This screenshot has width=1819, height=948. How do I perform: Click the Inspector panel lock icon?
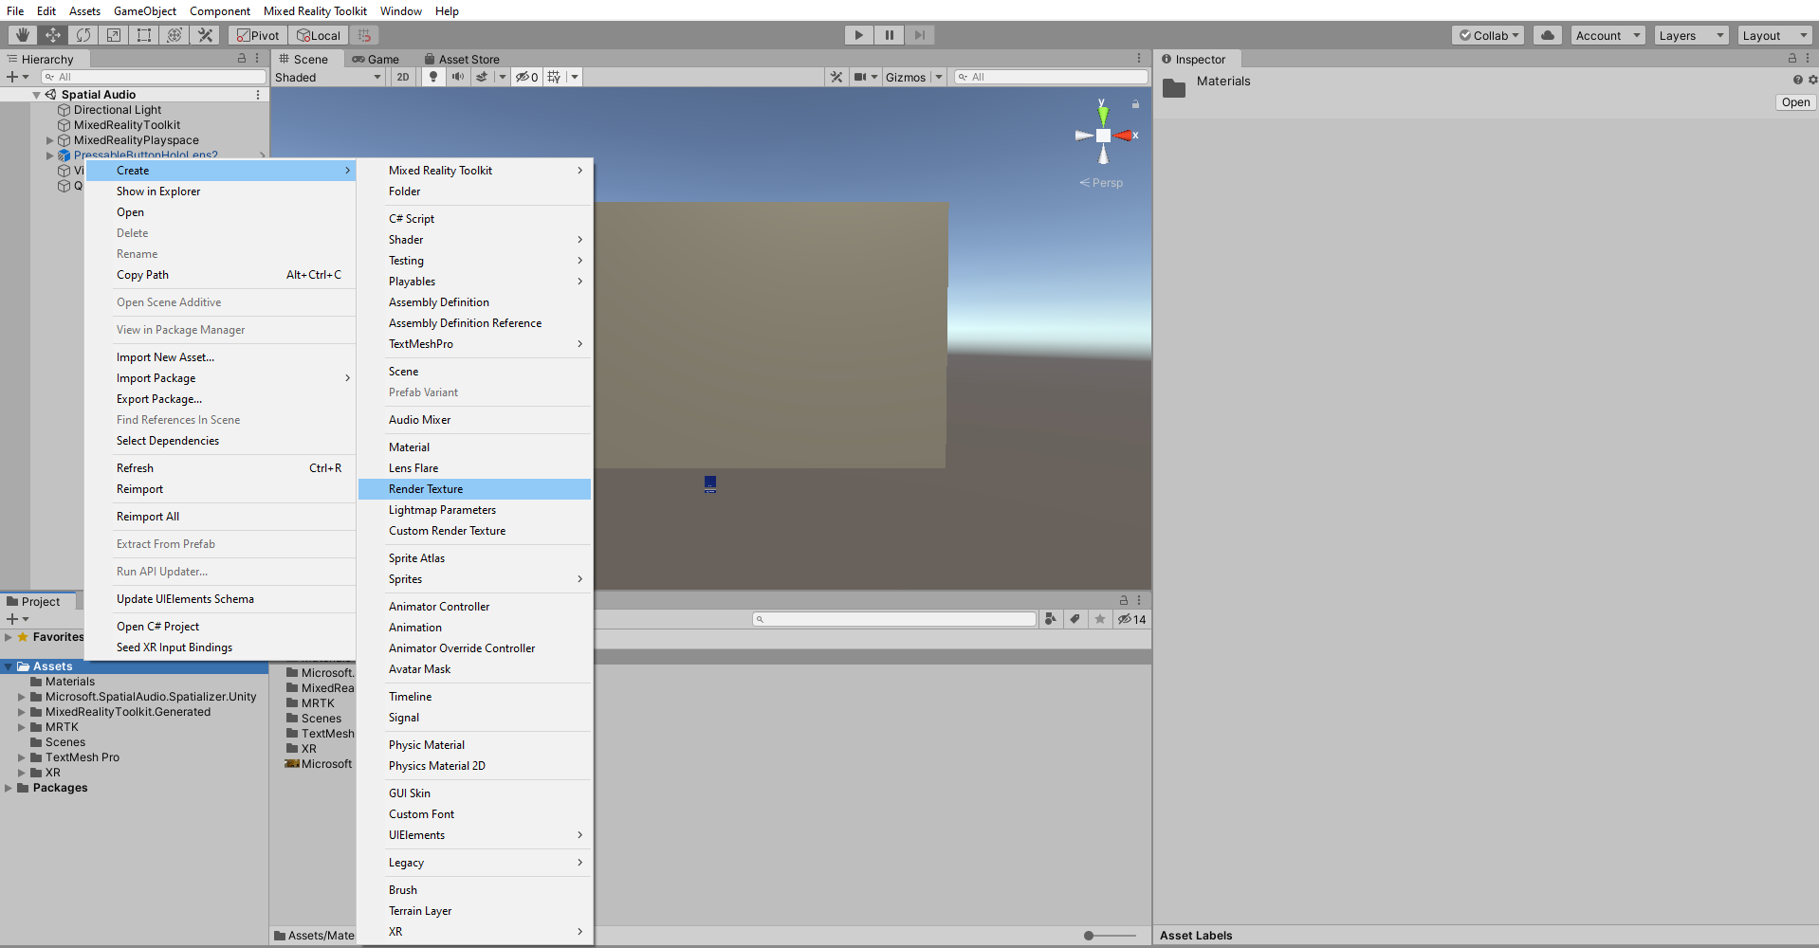[x=1791, y=59]
